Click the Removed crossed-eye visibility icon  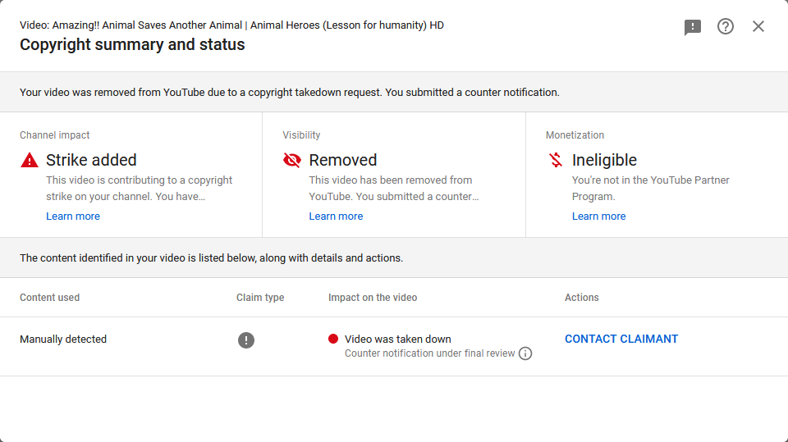292,160
